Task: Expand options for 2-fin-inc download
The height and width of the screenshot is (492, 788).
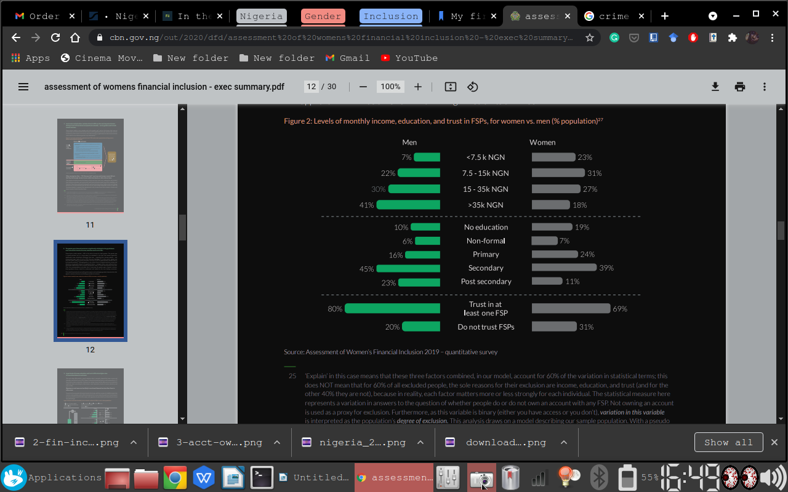Action: coord(134,442)
